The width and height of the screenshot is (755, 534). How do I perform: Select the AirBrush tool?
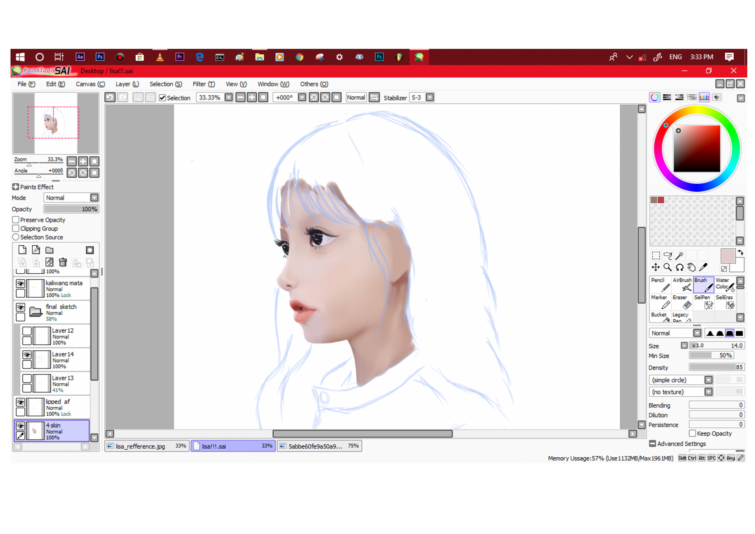[682, 285]
